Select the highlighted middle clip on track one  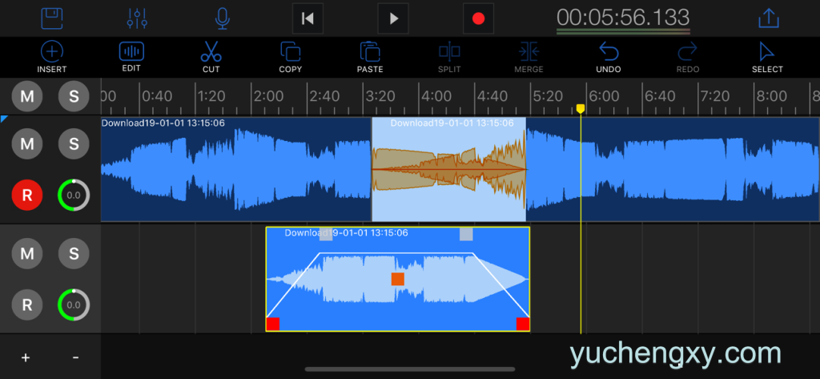pos(448,169)
